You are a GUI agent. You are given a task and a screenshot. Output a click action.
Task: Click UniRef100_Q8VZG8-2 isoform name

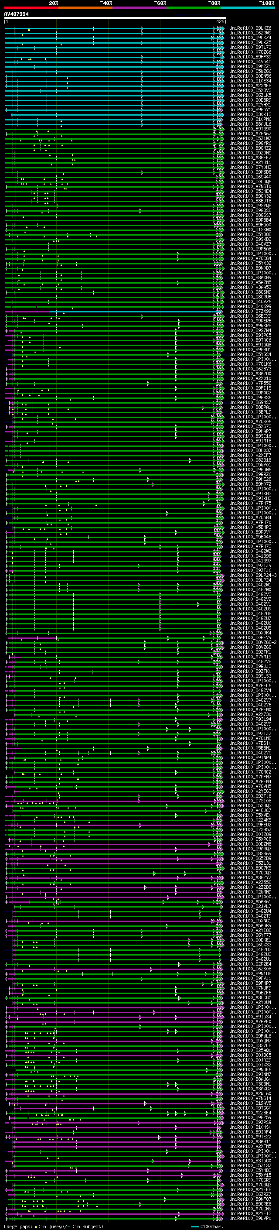[x=253, y=642]
